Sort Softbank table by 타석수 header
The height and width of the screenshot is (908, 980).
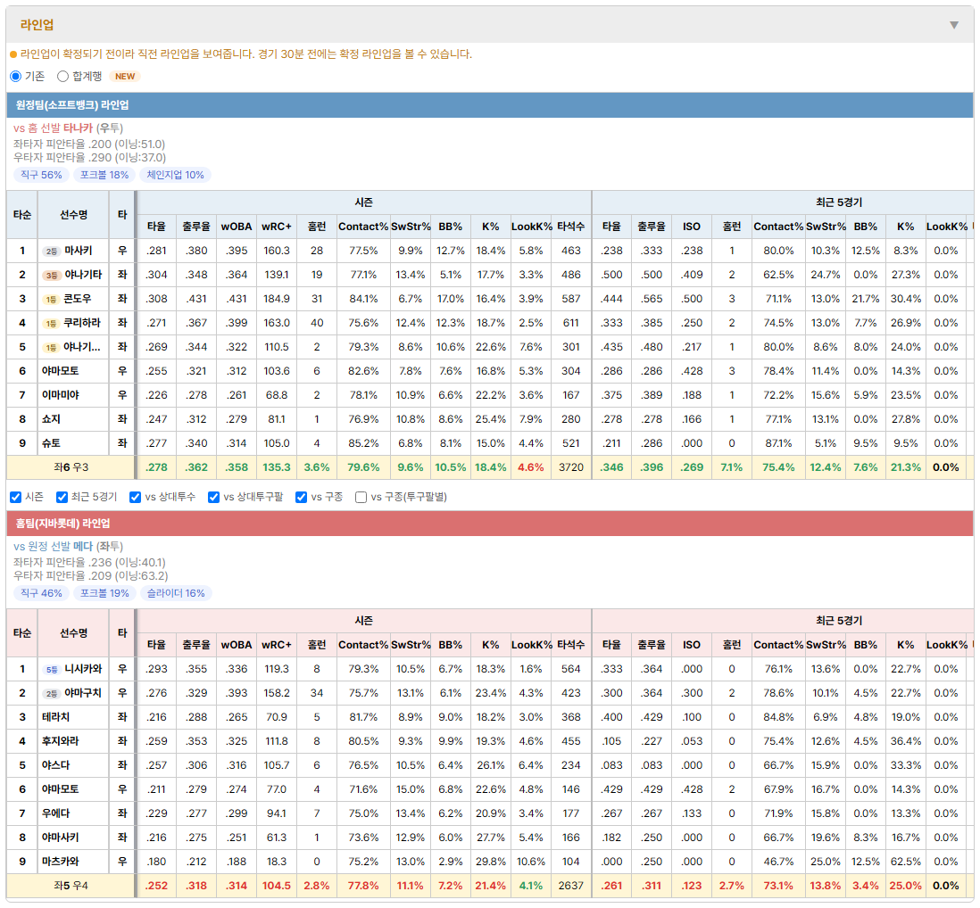point(570,227)
